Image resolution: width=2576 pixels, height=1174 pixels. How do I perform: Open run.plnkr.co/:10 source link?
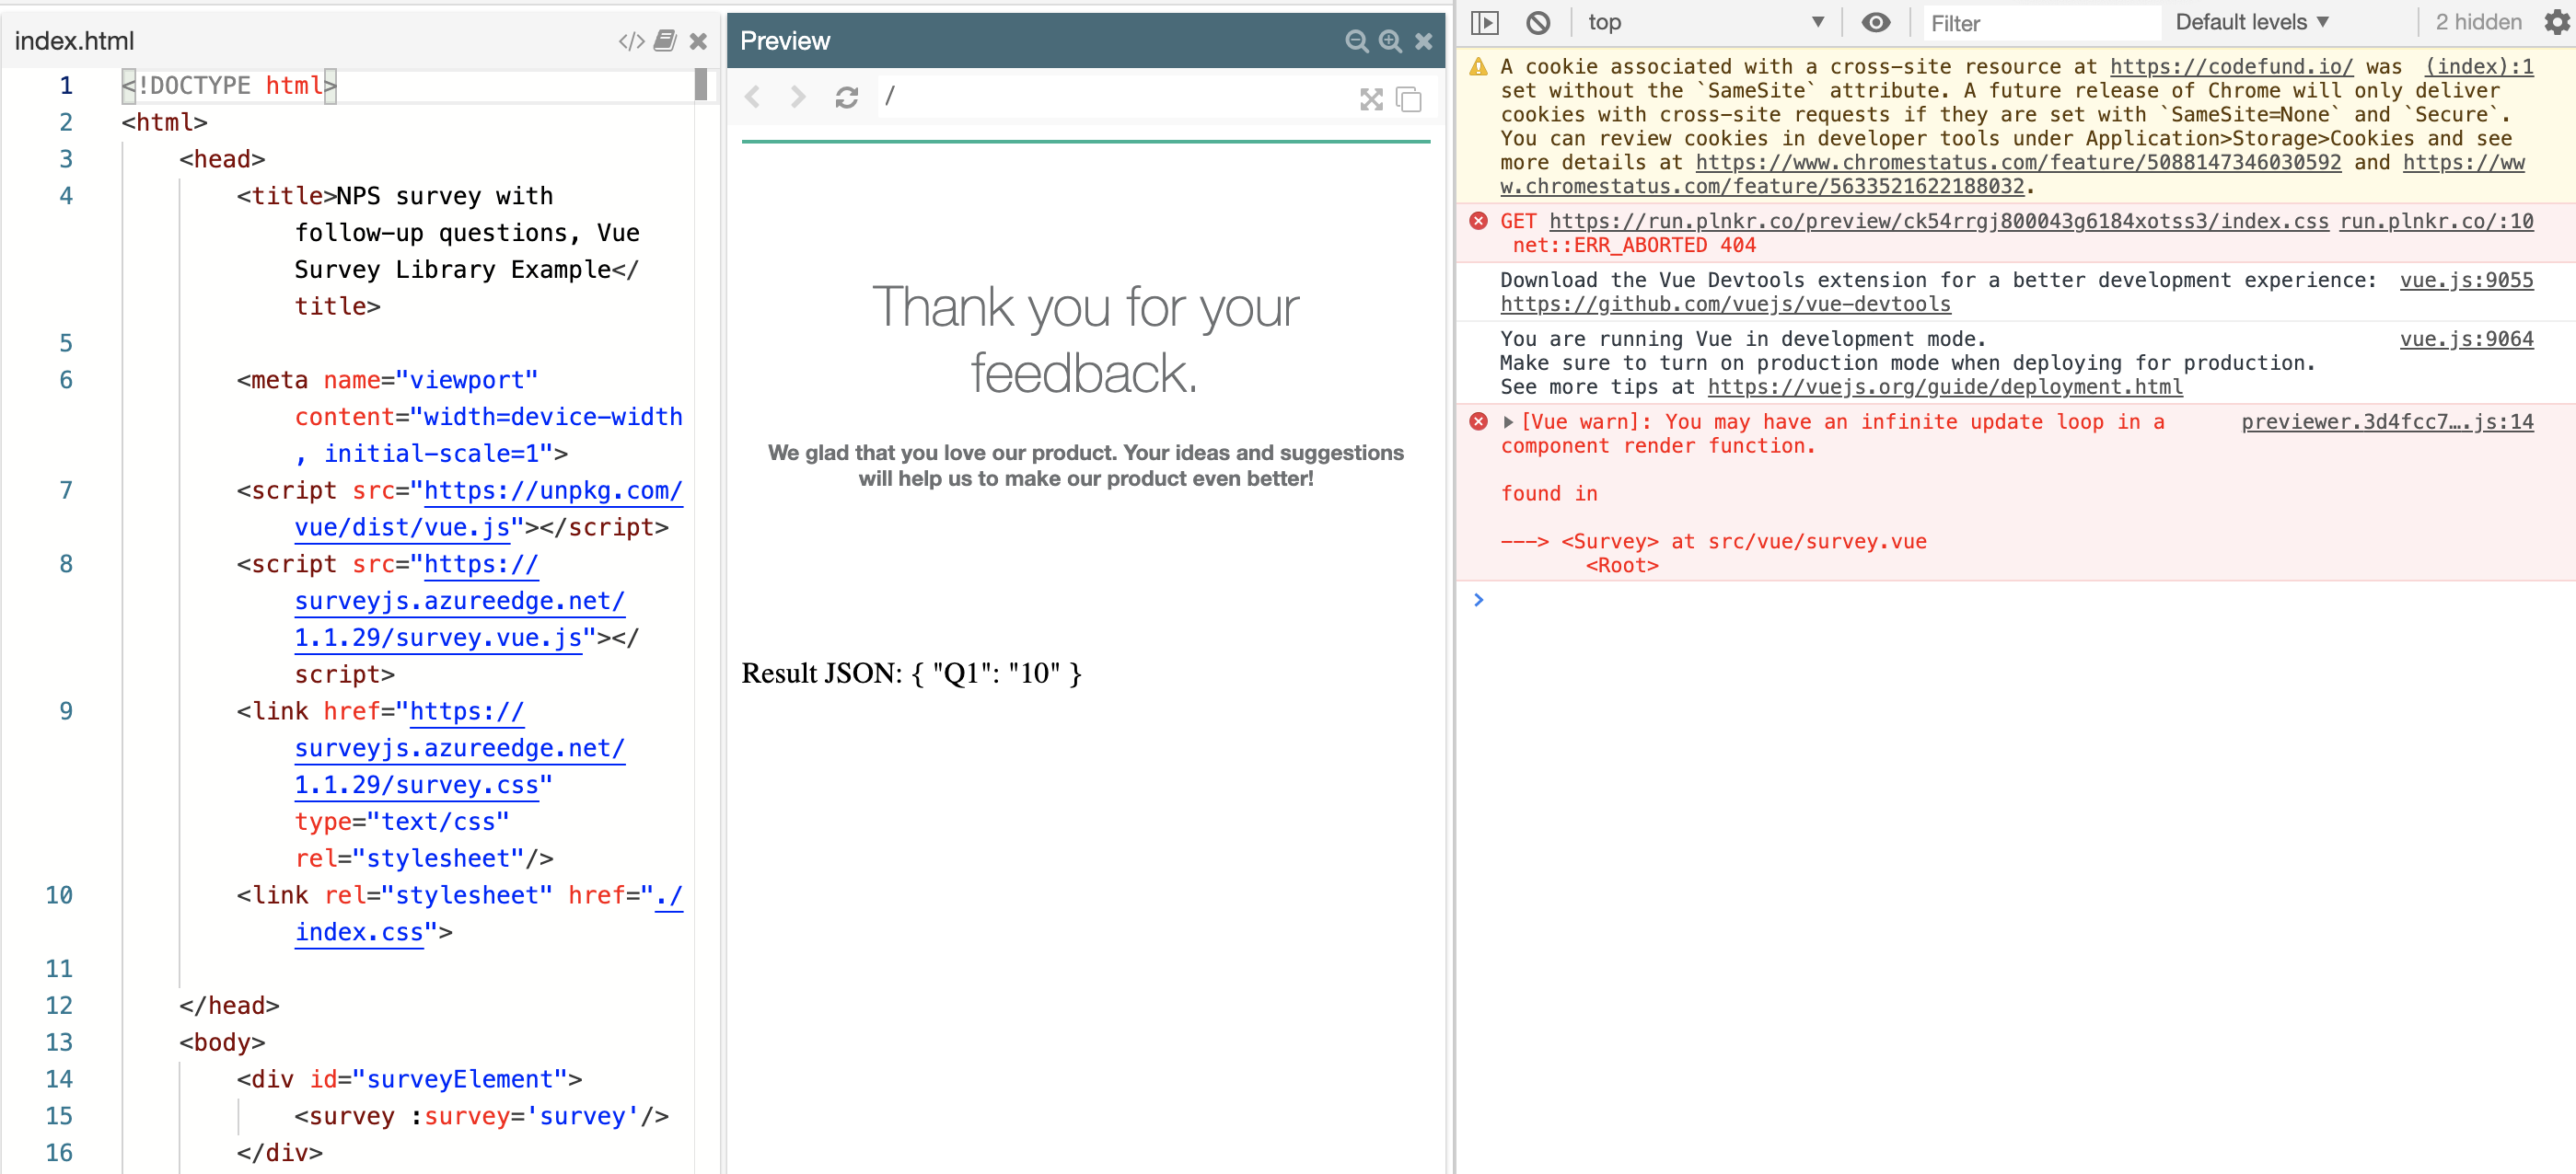[x=2436, y=221]
